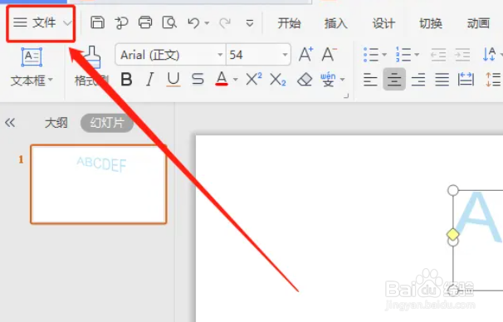
Task: Switch to the 插入 tab
Action: click(336, 23)
